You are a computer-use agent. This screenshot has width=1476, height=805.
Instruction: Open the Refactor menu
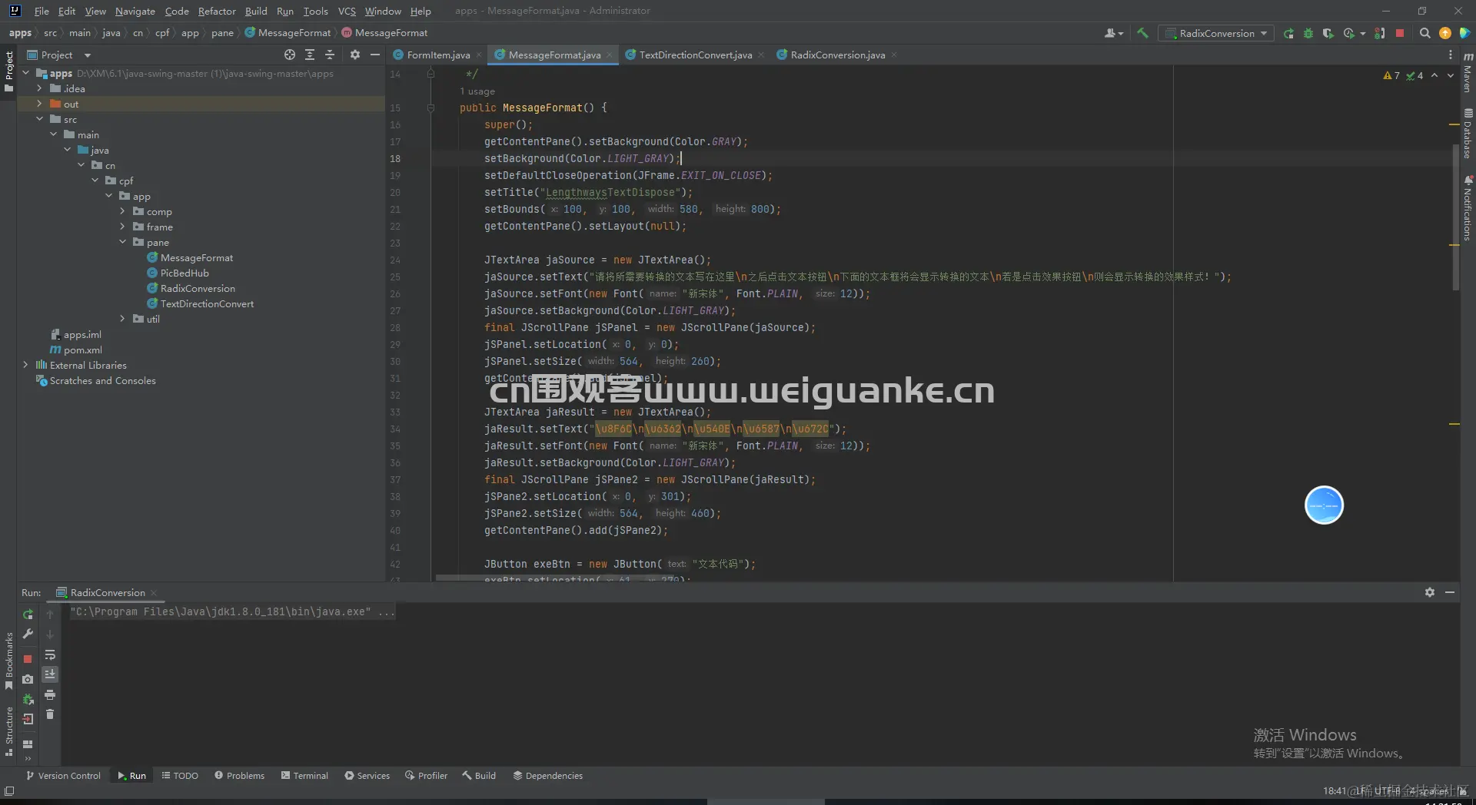click(x=217, y=11)
